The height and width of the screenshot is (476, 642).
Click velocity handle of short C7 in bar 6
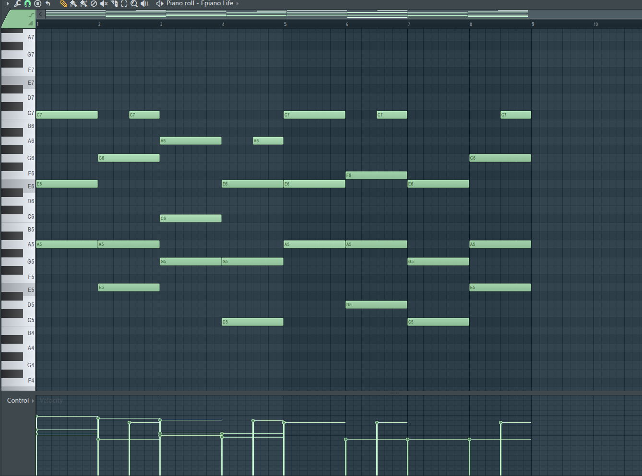click(x=377, y=423)
